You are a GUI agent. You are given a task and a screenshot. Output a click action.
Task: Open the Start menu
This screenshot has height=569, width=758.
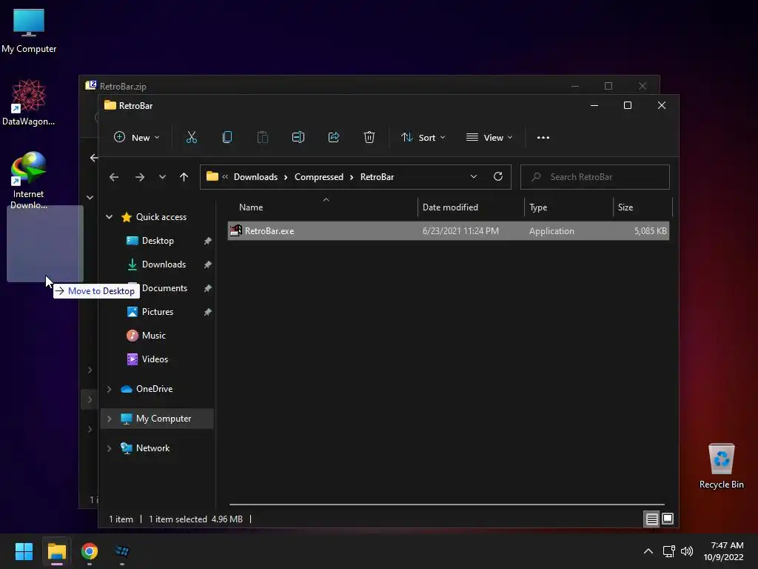coord(24,551)
